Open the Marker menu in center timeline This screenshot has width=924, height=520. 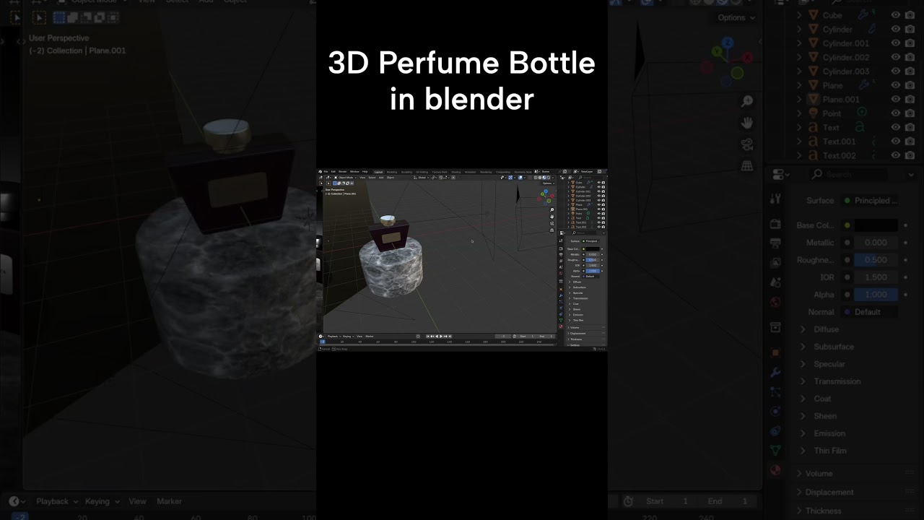point(370,337)
